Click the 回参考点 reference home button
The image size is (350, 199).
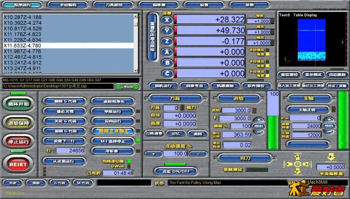pos(194,86)
